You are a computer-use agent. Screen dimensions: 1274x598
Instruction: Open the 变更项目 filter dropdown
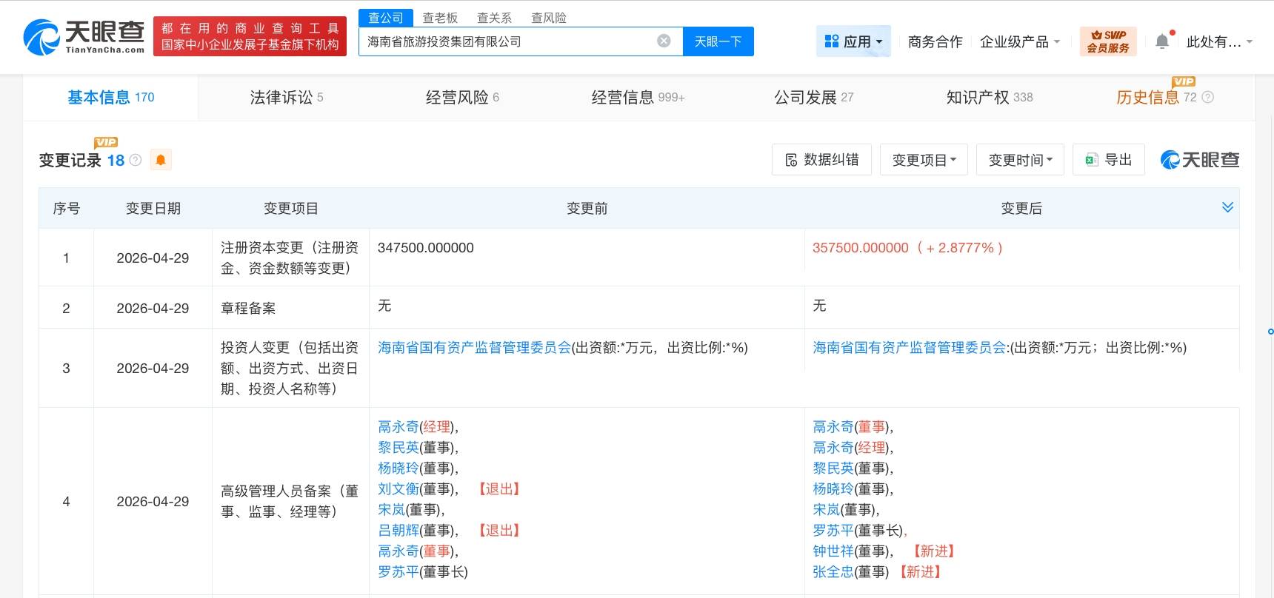pos(924,160)
